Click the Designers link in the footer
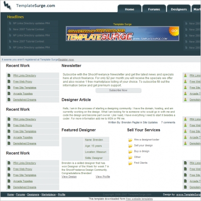 tap(33, 194)
